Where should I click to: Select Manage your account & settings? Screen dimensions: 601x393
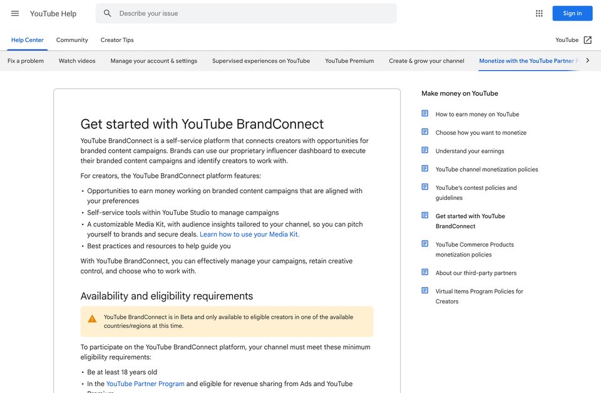pyautogui.click(x=154, y=61)
